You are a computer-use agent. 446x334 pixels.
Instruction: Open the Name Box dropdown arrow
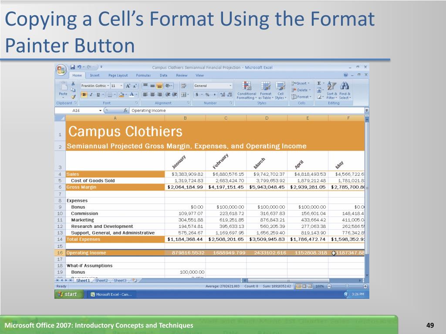pyautogui.click(x=101, y=110)
